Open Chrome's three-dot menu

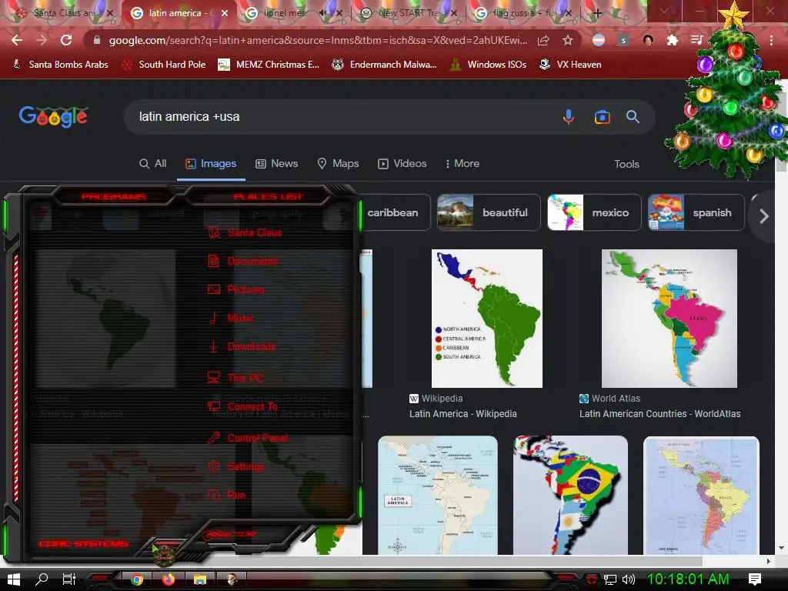771,40
